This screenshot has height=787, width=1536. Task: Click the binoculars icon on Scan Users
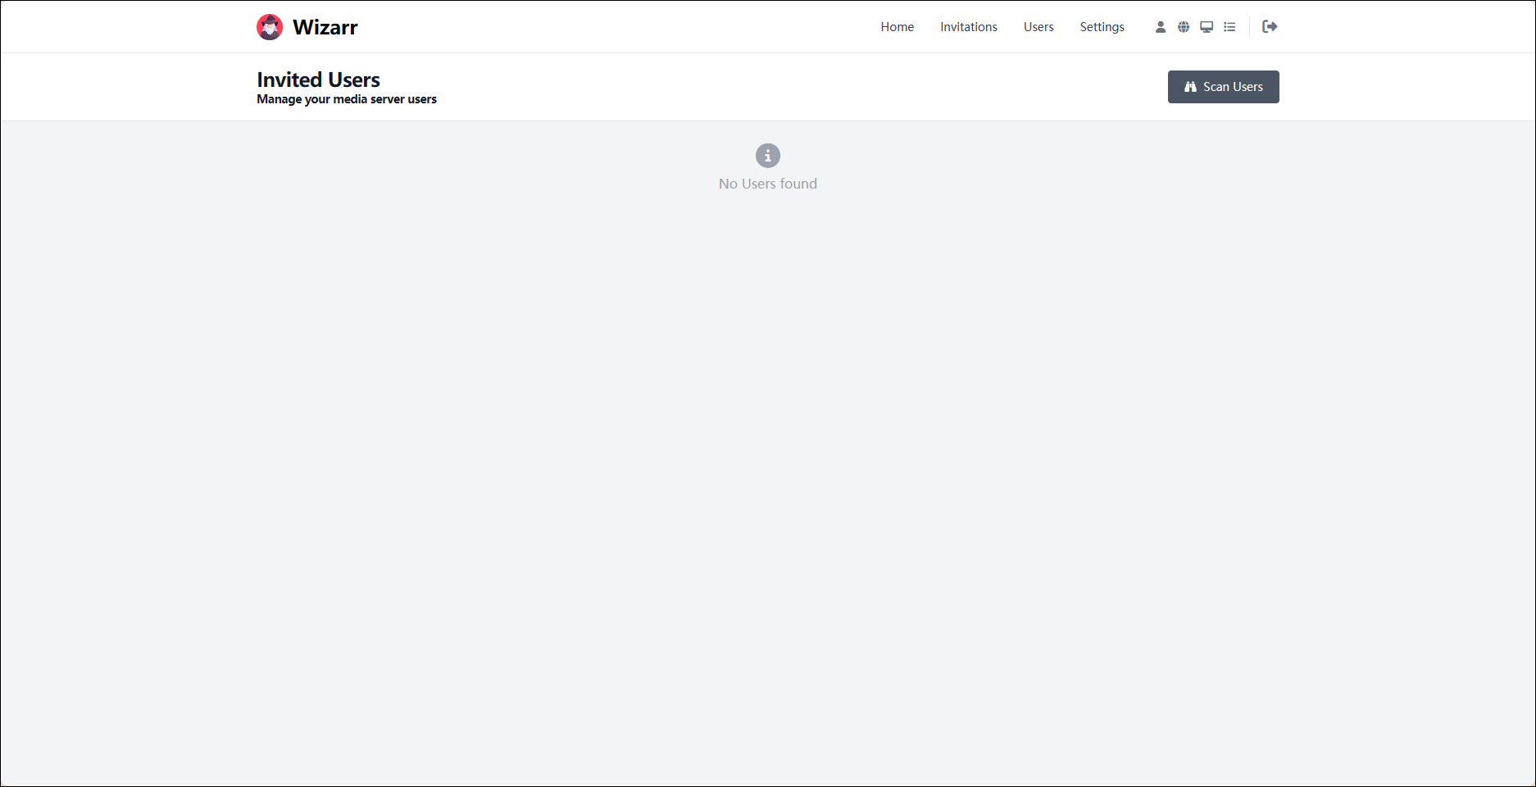1190,87
